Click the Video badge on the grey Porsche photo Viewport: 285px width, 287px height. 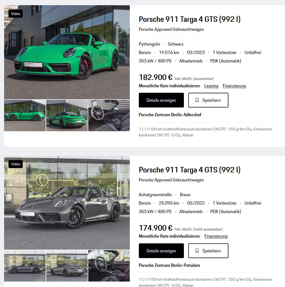tap(16, 164)
